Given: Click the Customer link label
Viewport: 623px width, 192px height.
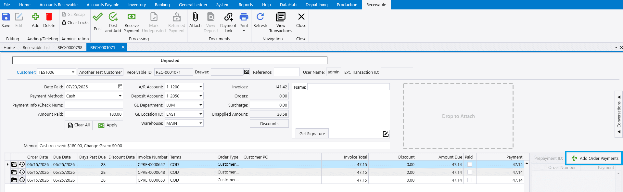Looking at the screenshot, I should 26,72.
